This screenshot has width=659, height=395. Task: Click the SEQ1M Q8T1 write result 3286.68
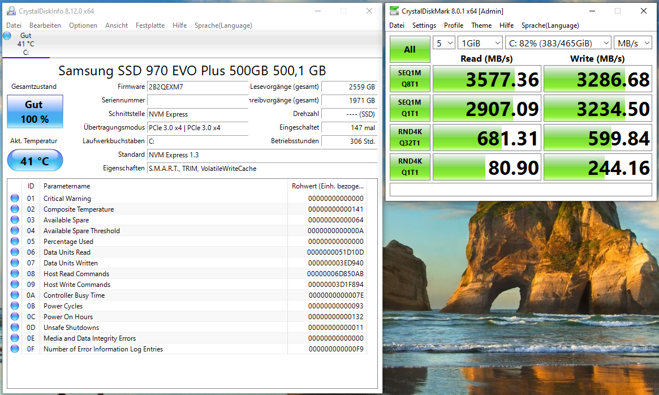coord(598,78)
